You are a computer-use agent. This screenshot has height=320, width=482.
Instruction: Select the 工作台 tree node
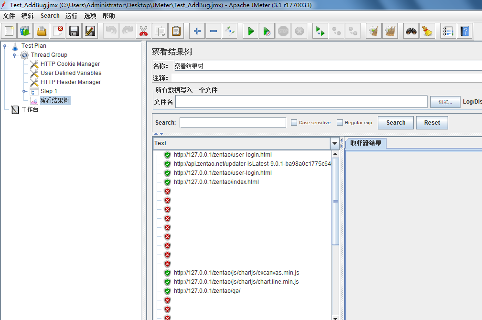point(30,110)
